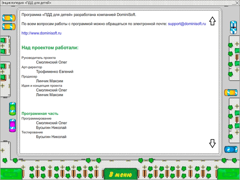Click the scroll up arrow
The image size is (240, 180).
[x=212, y=21]
